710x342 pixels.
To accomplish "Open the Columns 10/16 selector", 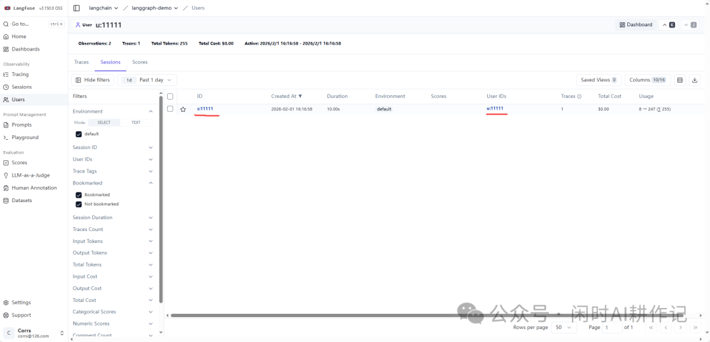I will 648,80.
